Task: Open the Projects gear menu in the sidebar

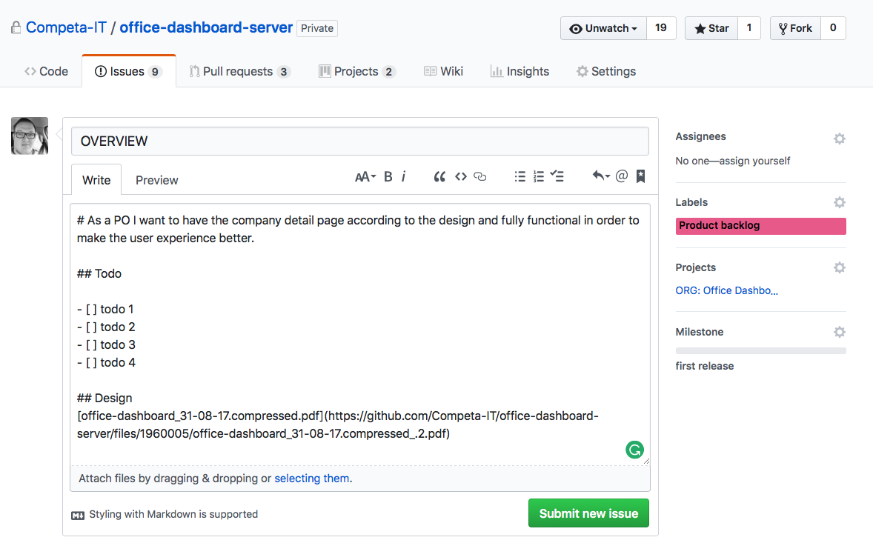Action: pos(840,267)
